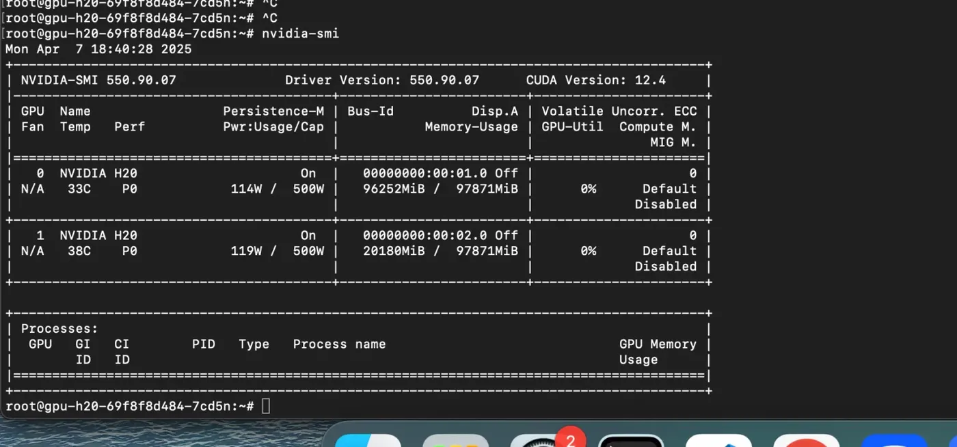Select Driver Version: 550.90.07 text

click(382, 80)
